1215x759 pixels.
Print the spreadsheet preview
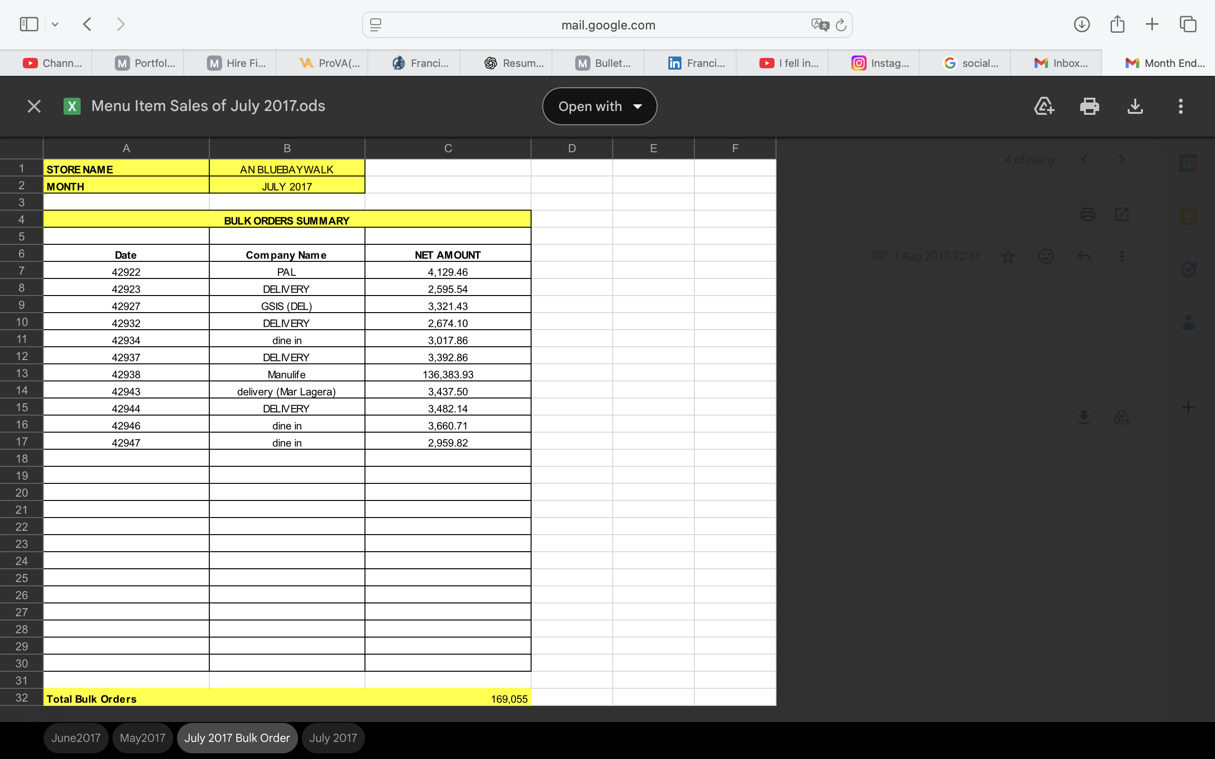click(x=1089, y=106)
